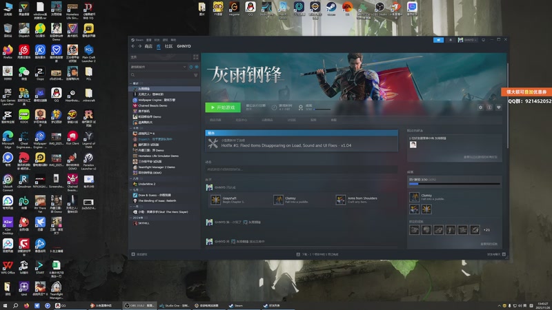
Task: Open Firefox desktop shortcut
Action: [8, 52]
